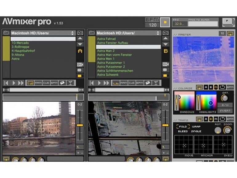Screen dimensions: 237x178
Task: Select clip 10-Mercado in channel A
Action: 20,43
